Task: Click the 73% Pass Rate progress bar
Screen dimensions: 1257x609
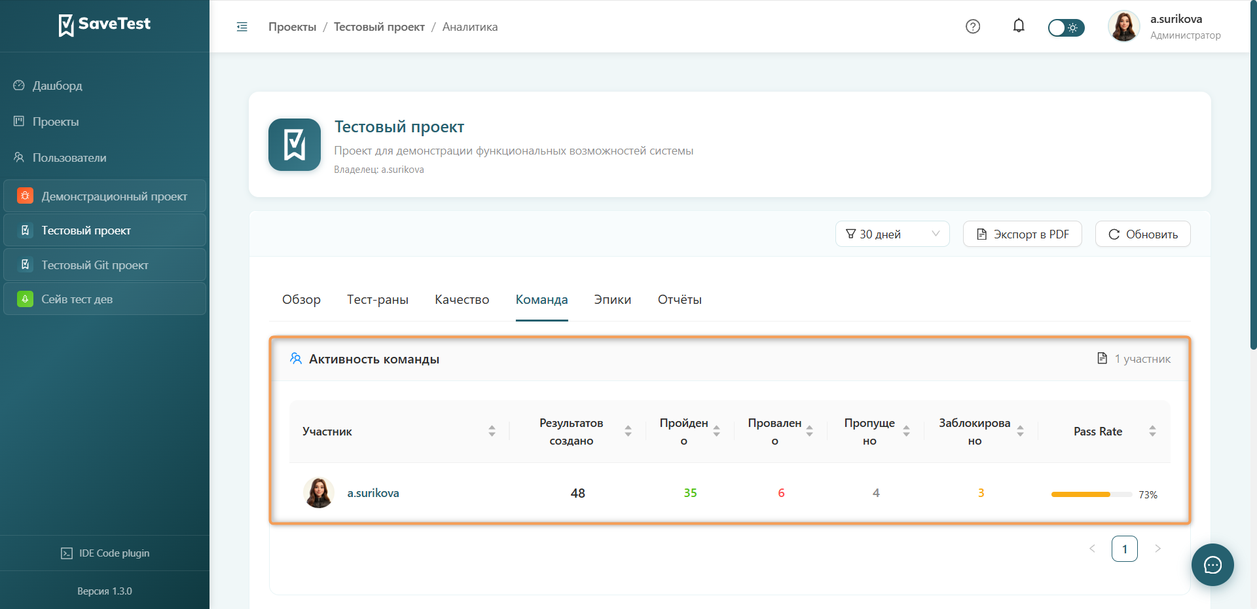Action: pos(1091,494)
